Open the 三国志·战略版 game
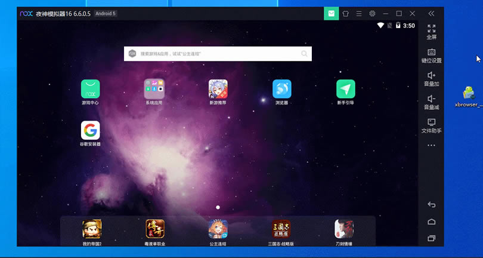The height and width of the screenshot is (258, 483). (281, 229)
